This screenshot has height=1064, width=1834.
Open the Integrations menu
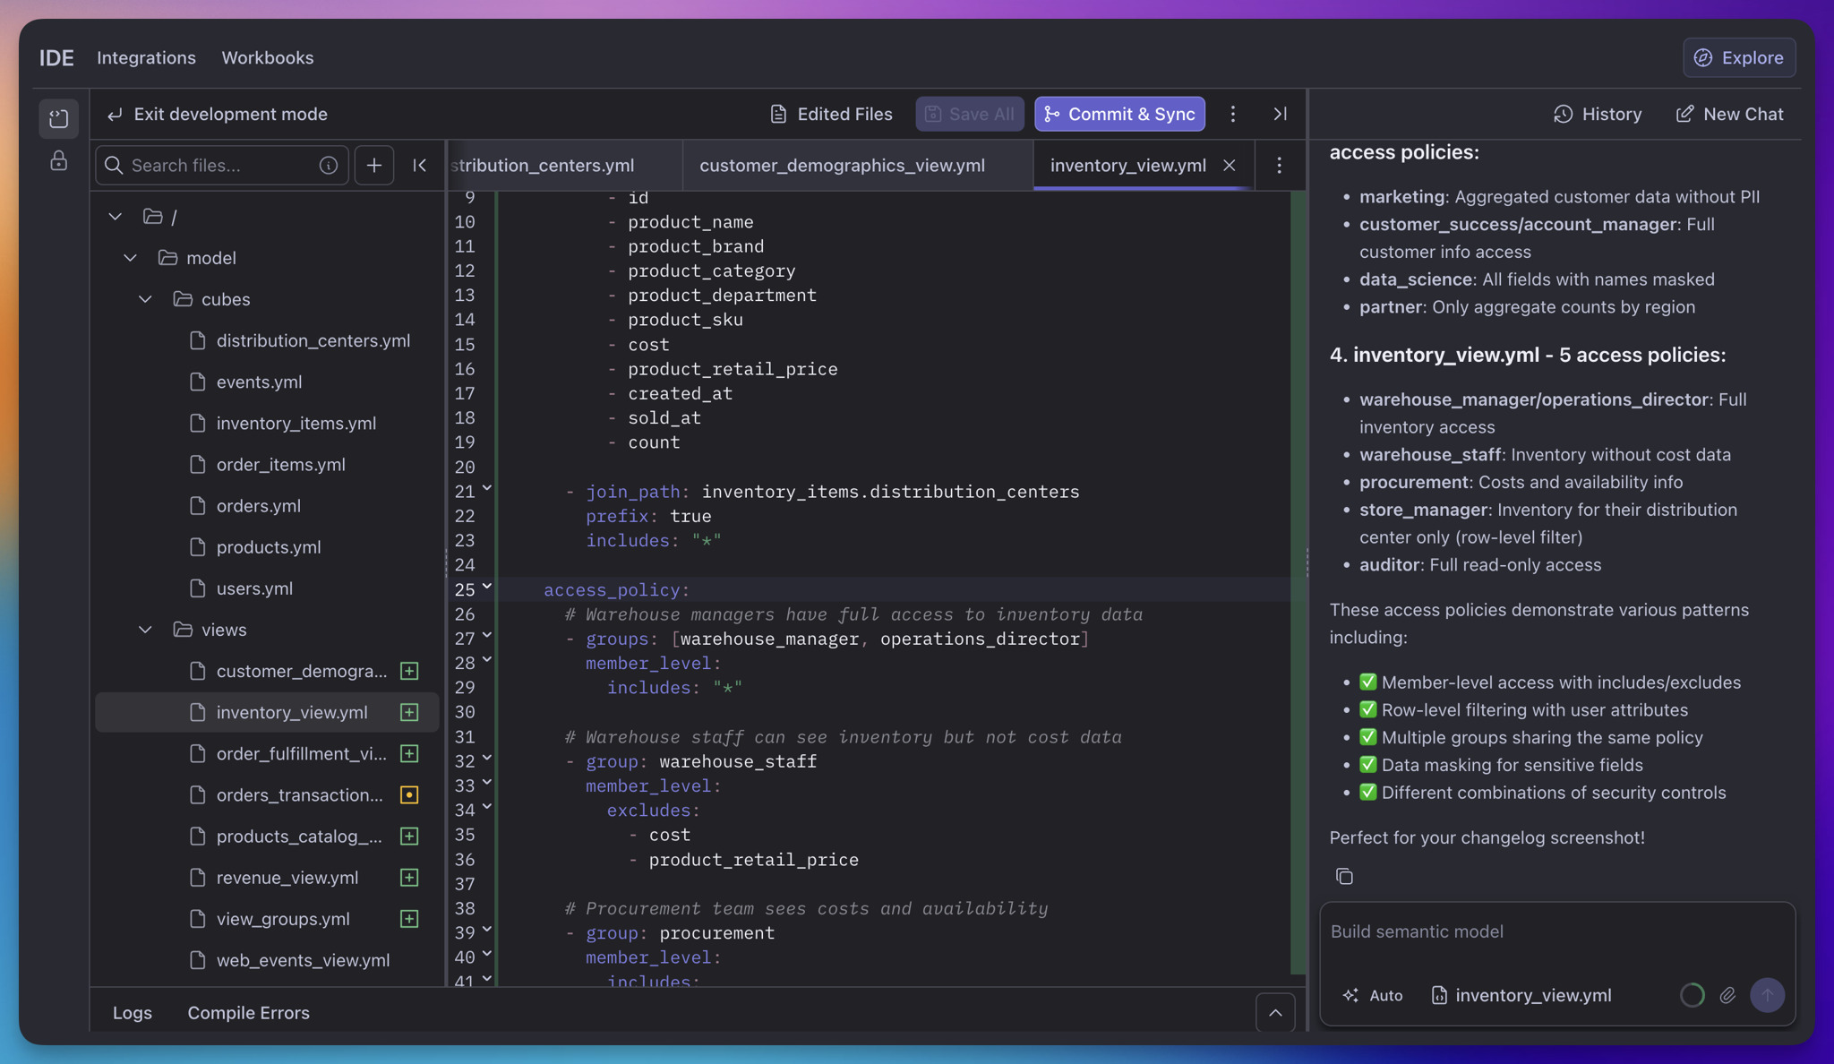(146, 57)
